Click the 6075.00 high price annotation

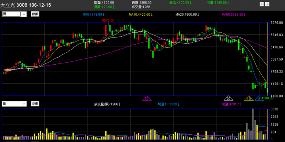108,21
